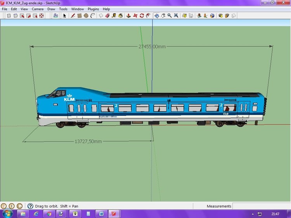
Task: Show hidden system tray icons
Action: pyautogui.click(x=253, y=214)
